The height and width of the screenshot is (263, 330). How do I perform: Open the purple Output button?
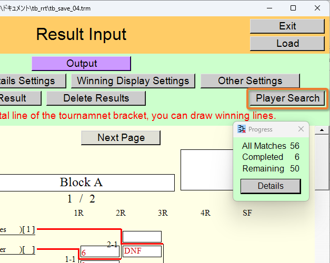82,64
